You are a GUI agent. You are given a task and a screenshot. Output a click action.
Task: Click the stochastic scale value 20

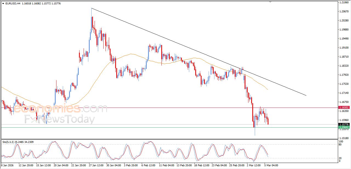click(x=341, y=158)
